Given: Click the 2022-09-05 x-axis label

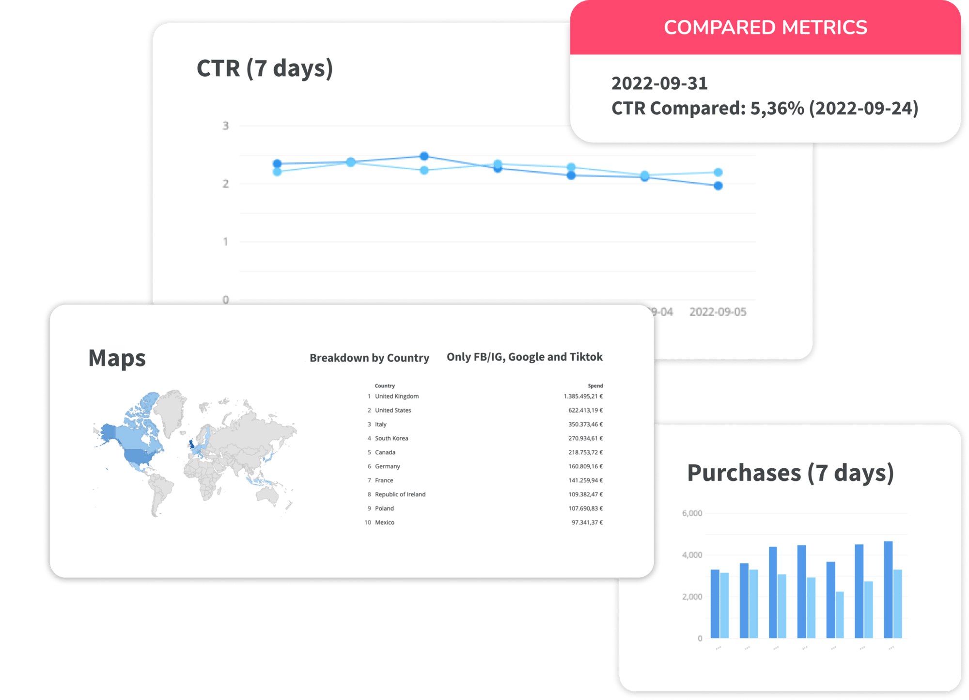Looking at the screenshot, I should tap(718, 312).
